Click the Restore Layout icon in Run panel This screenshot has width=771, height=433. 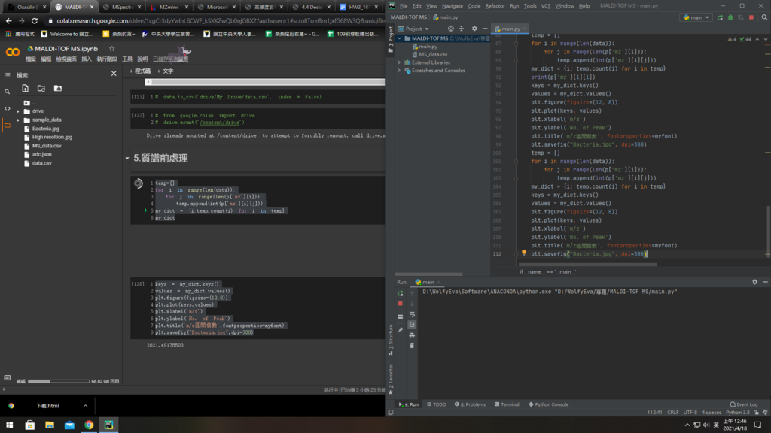401,316
